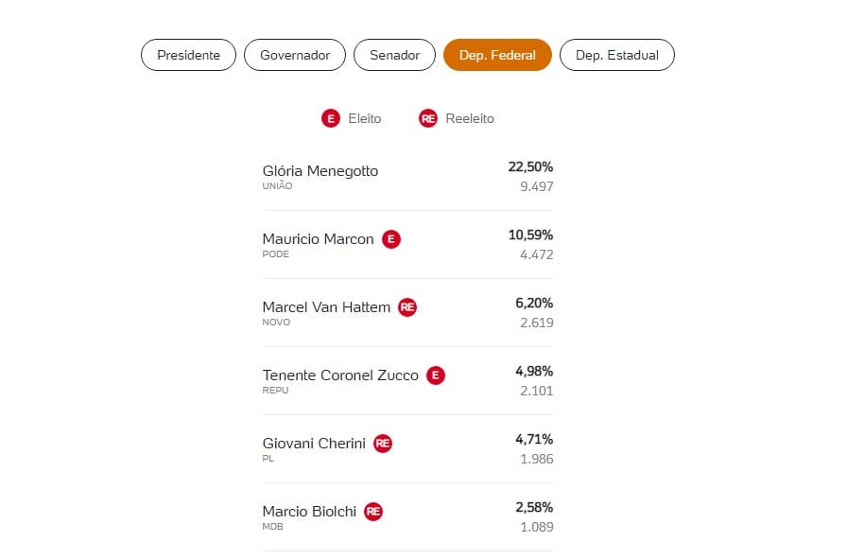847x559 pixels.
Task: Open the Governador results tab
Action: (295, 55)
